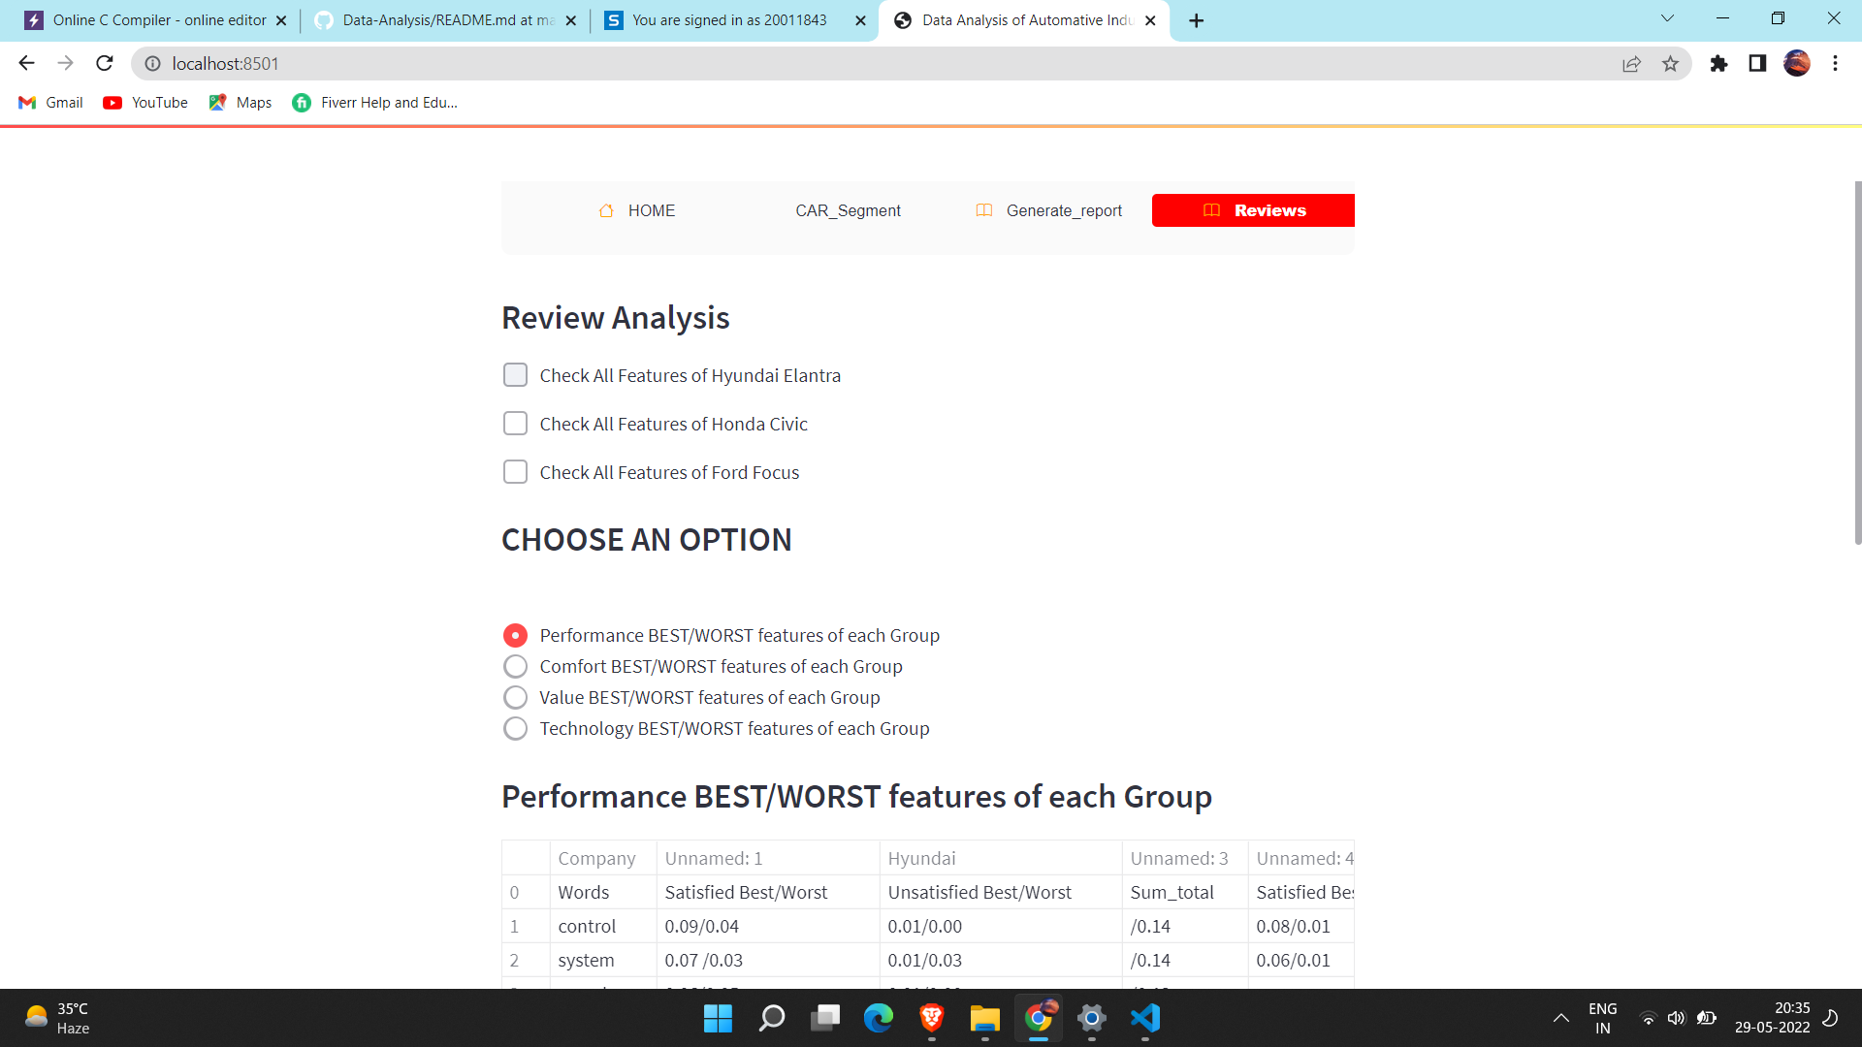The image size is (1862, 1047).
Task: Expand the hidden icons arrow in system tray
Action: [1561, 1019]
